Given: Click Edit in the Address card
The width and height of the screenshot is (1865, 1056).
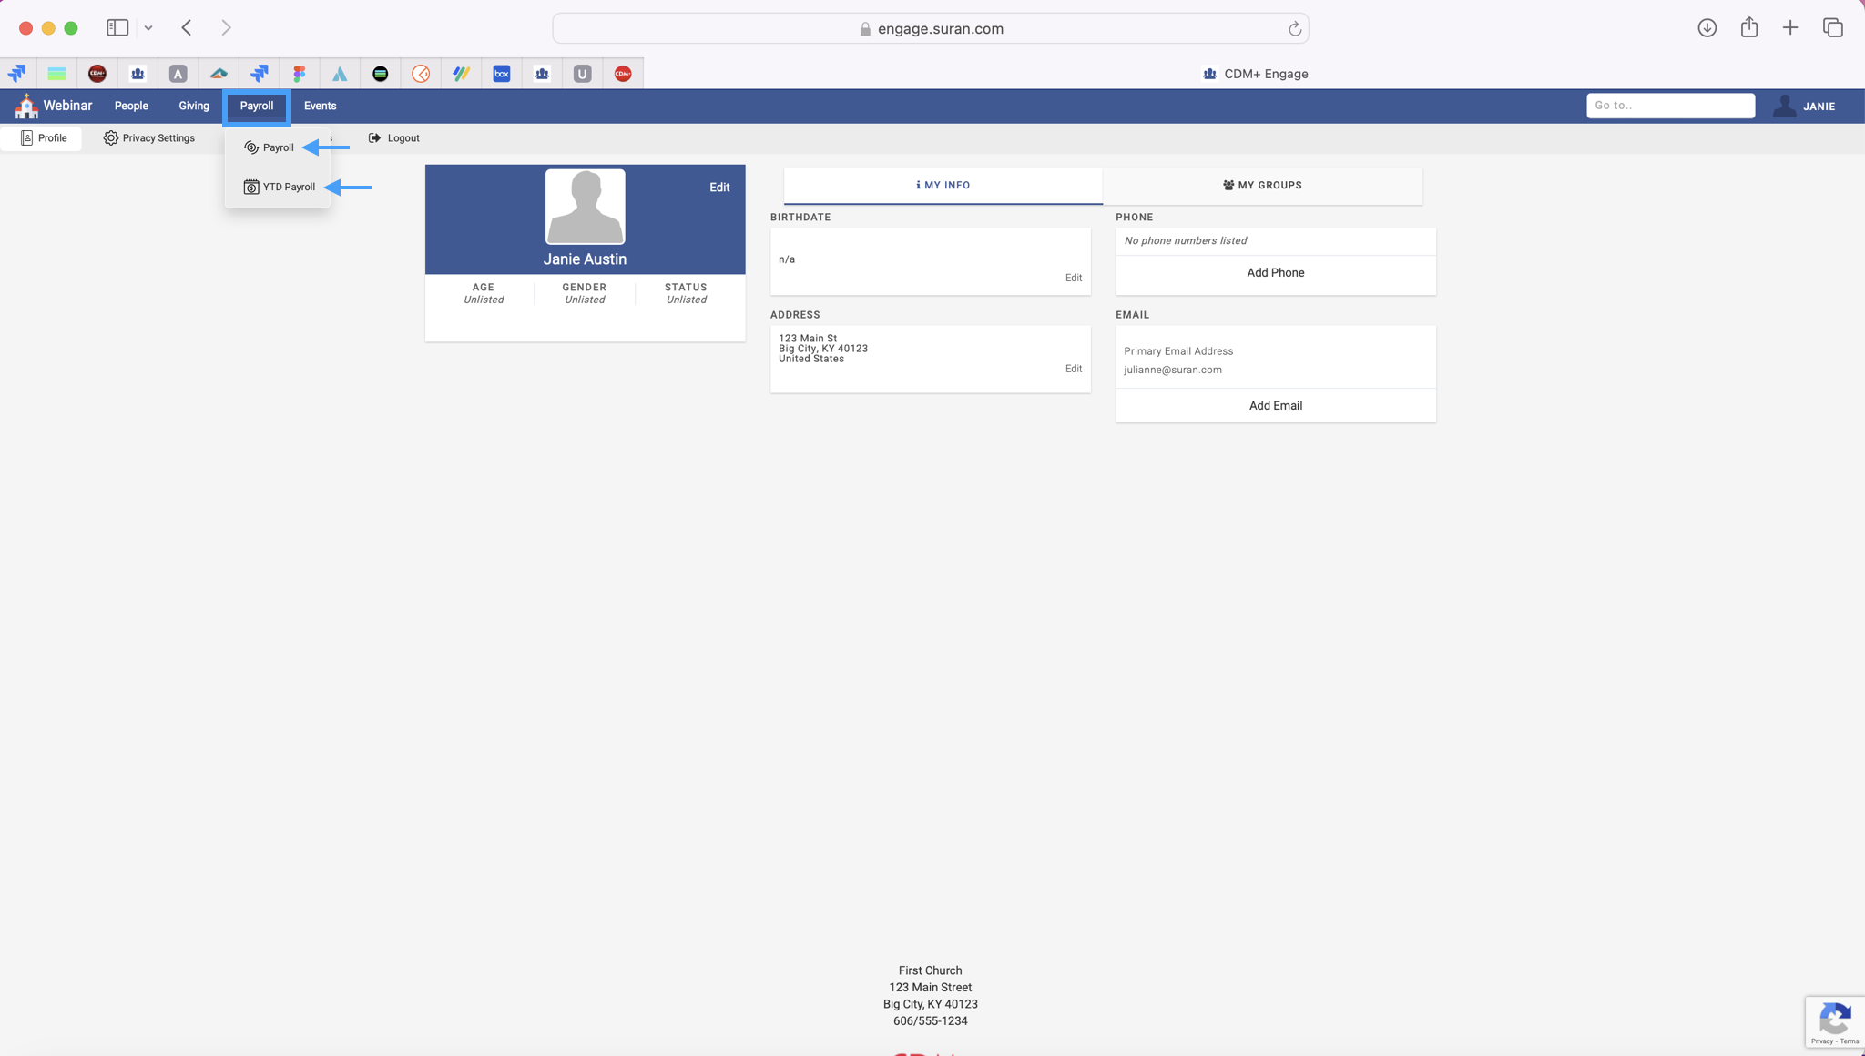Looking at the screenshot, I should (1073, 369).
